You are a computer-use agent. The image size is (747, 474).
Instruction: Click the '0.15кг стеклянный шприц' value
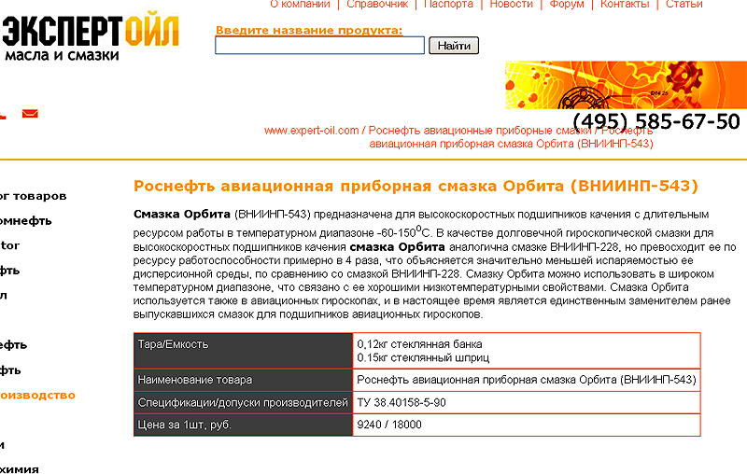pyautogui.click(x=423, y=357)
